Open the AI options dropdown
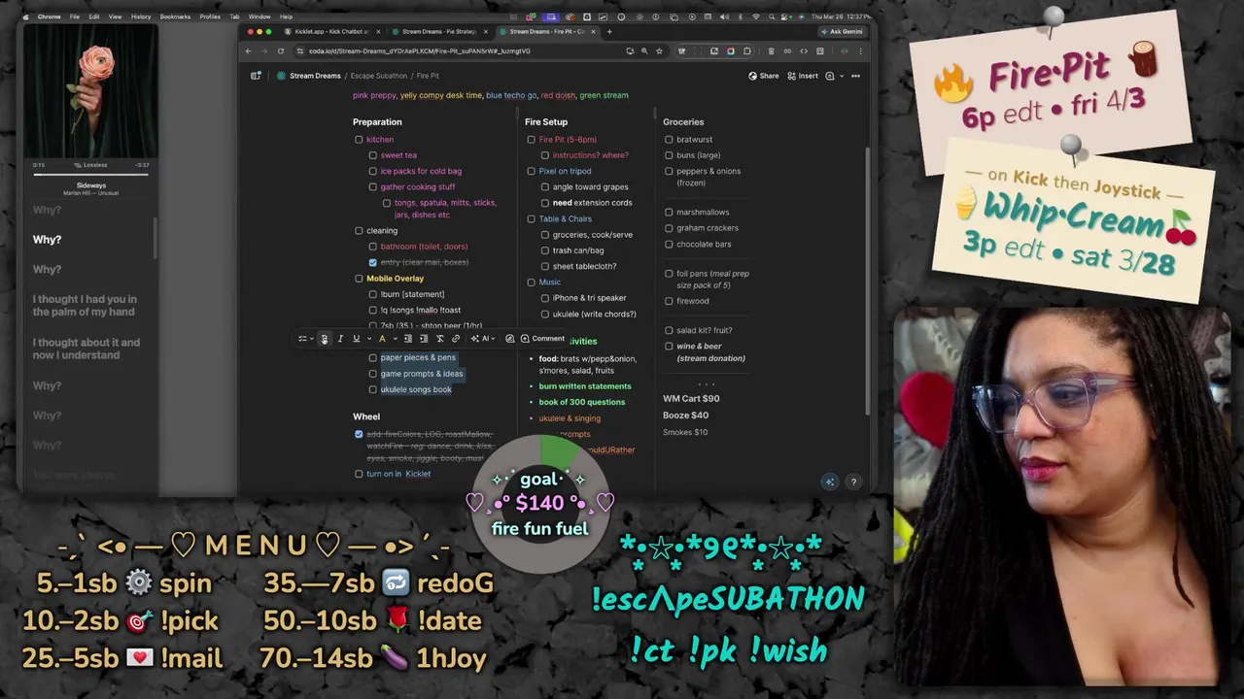This screenshot has width=1244, height=699. pos(489,339)
